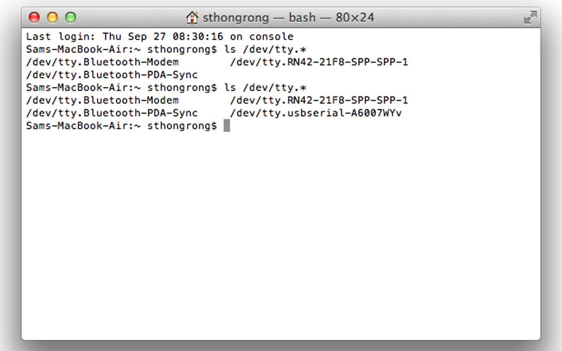Click the home folder icon in title

pos(192,17)
